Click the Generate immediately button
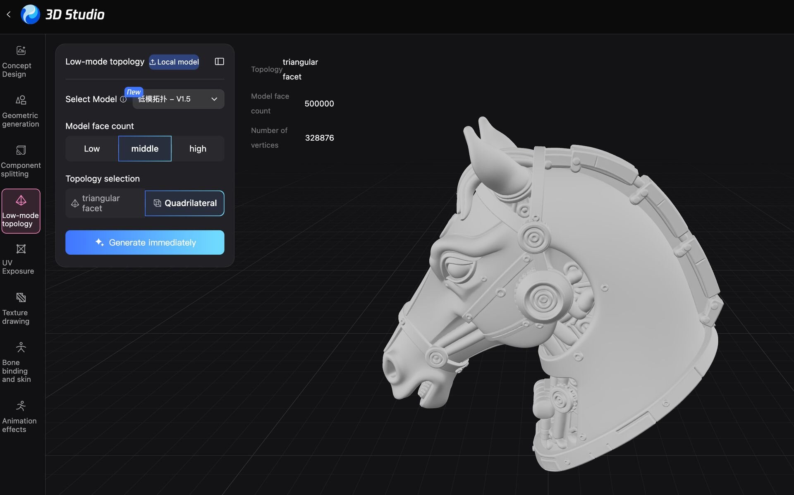Image resolution: width=794 pixels, height=495 pixels. tap(145, 242)
